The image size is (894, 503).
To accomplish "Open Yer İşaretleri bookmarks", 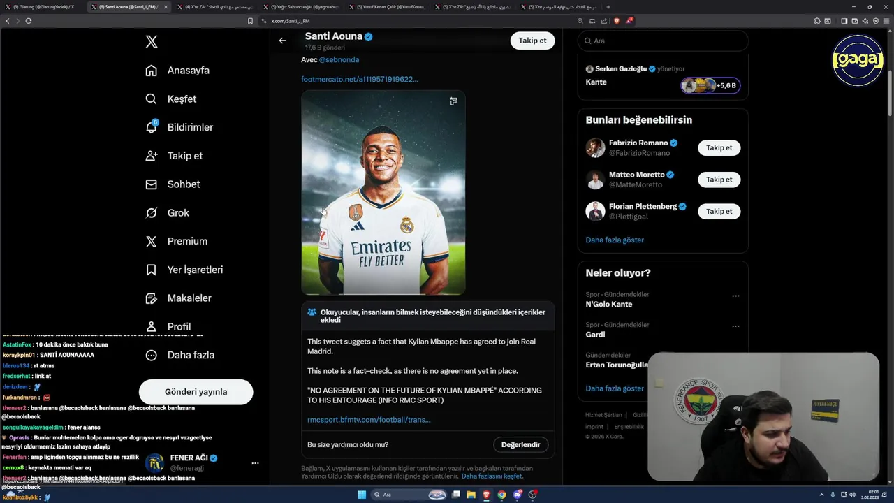I will click(184, 270).
